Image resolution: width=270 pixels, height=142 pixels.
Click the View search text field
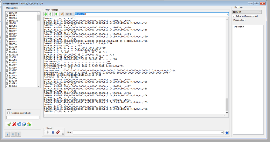tap(23, 118)
